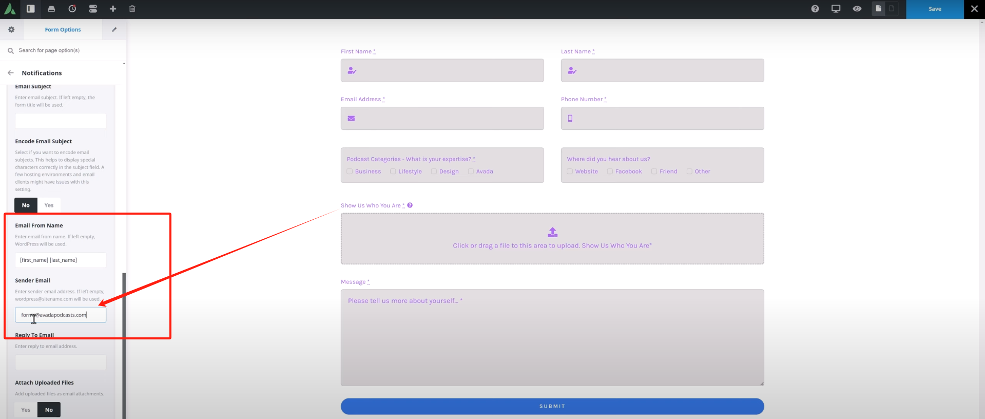This screenshot has height=419, width=985.
Task: Open the history clock icon
Action: [x=72, y=9]
